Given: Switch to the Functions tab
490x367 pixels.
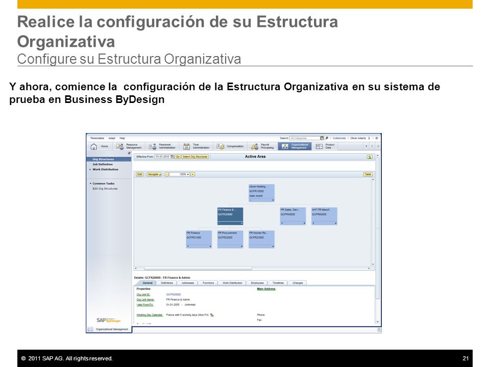Looking at the screenshot, I should coord(208,283).
